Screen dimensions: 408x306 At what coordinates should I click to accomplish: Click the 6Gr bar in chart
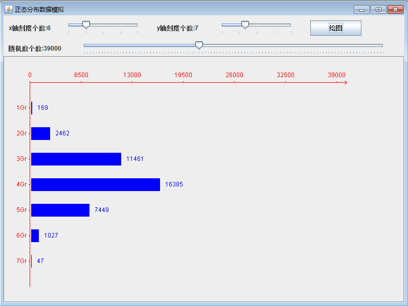click(35, 236)
